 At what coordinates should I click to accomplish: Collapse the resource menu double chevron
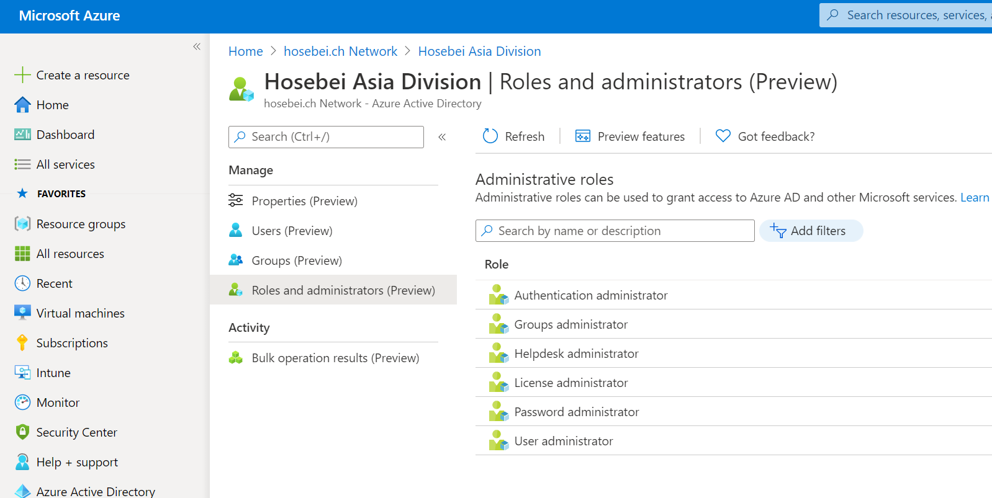tap(442, 137)
